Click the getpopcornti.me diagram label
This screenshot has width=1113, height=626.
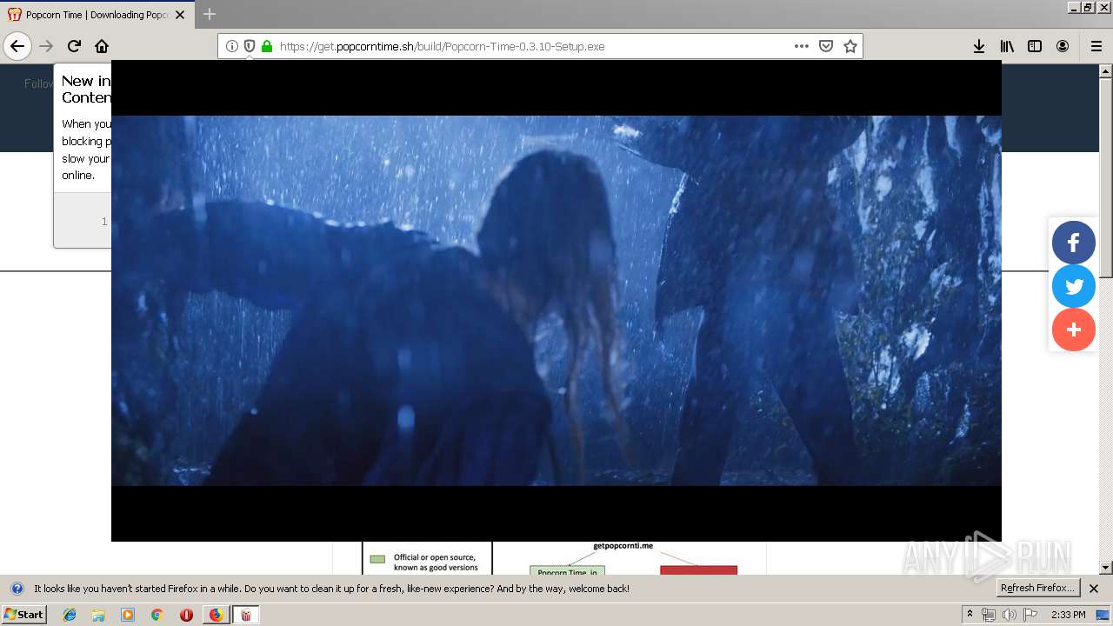[623, 546]
